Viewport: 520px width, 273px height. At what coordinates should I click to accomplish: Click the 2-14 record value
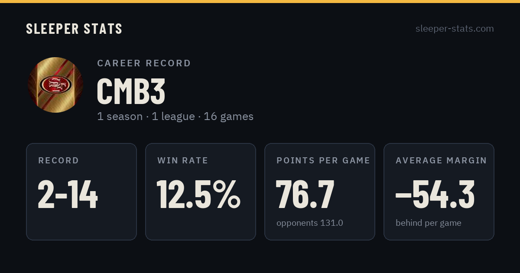point(68,195)
